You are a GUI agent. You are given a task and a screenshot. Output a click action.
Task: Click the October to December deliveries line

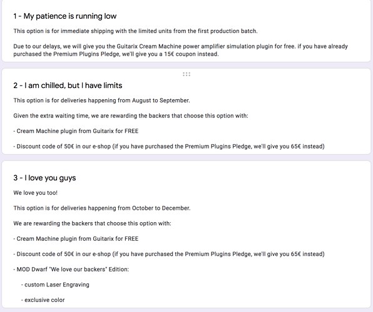coord(102,208)
